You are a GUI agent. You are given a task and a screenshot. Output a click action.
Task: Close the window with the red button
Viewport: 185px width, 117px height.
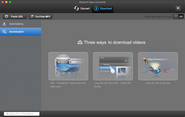tap(2, 2)
